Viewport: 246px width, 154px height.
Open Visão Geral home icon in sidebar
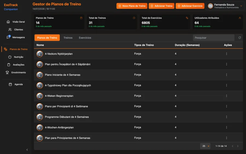coord(8,22)
